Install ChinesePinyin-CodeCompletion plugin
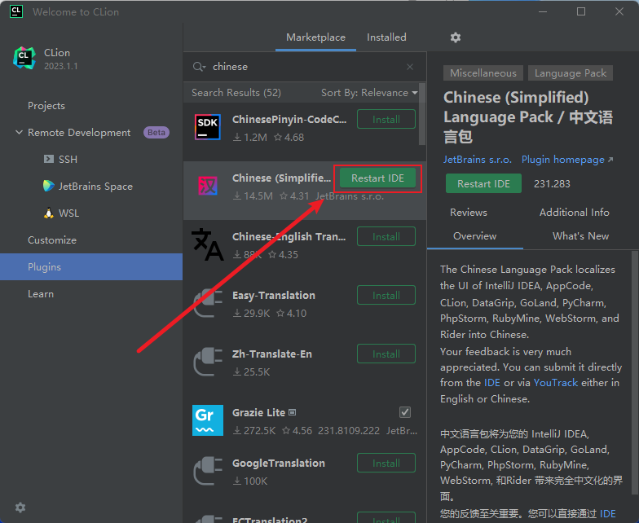The image size is (639, 523). pyautogui.click(x=386, y=119)
